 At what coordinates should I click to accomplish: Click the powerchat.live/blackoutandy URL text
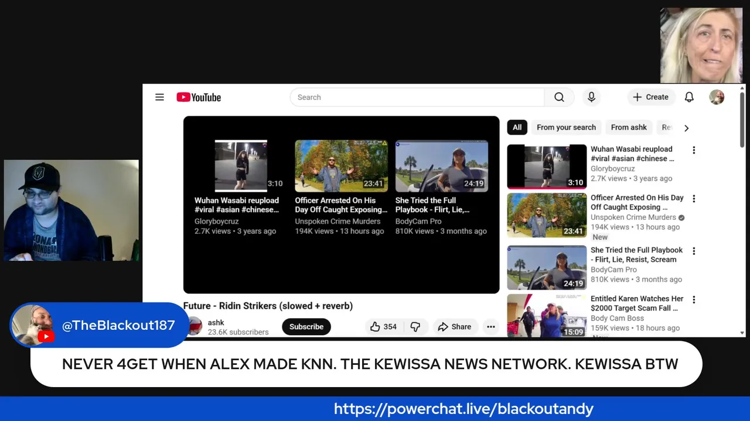tap(463, 408)
